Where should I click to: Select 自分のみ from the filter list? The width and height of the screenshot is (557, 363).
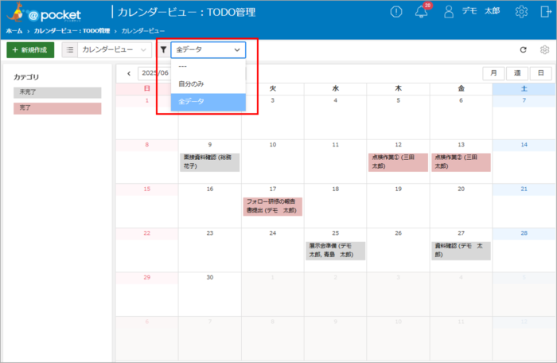point(191,84)
